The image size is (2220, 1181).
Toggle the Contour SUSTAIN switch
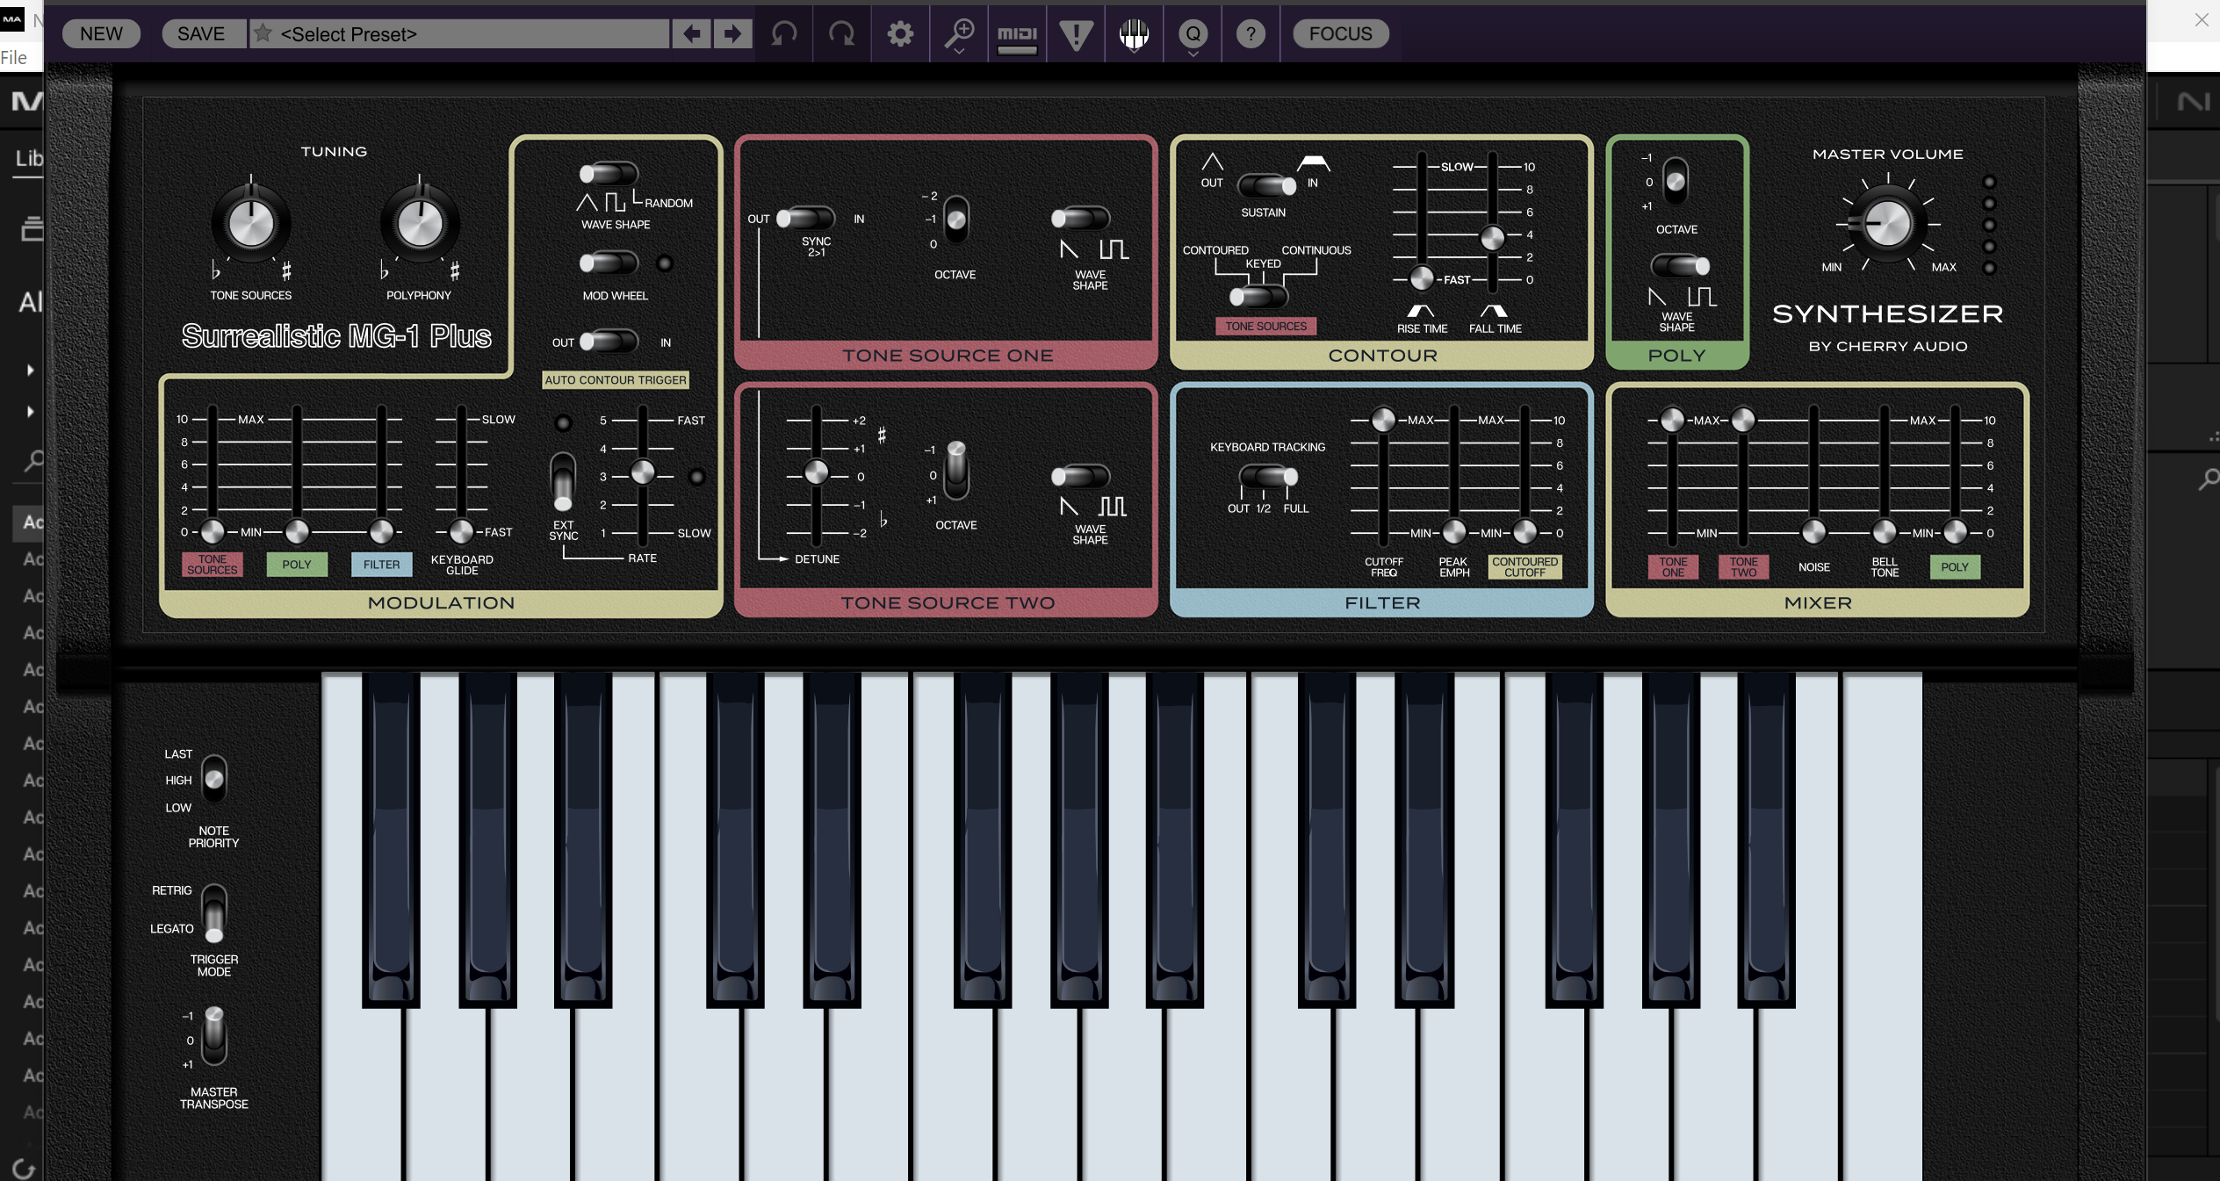(x=1267, y=185)
